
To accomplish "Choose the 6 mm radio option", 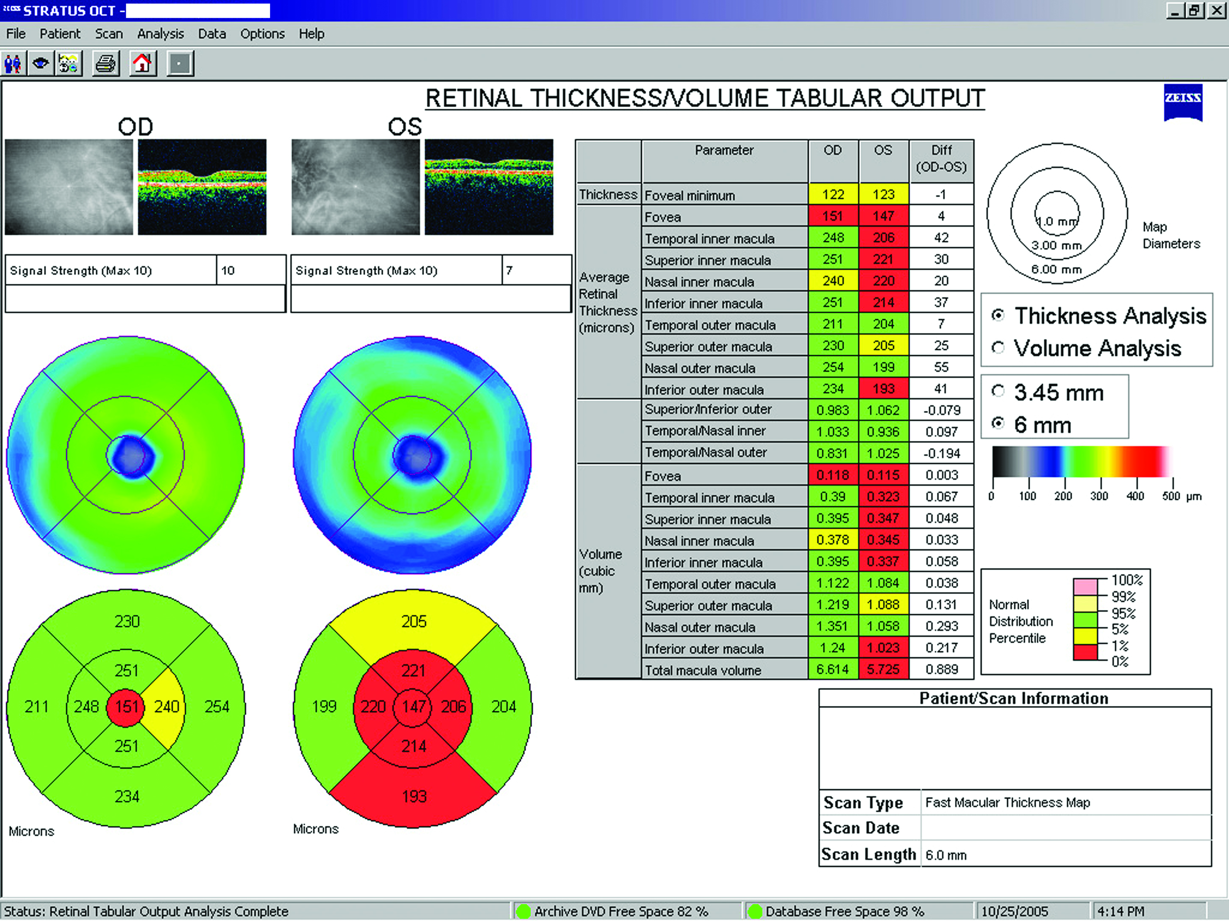I will [x=998, y=423].
